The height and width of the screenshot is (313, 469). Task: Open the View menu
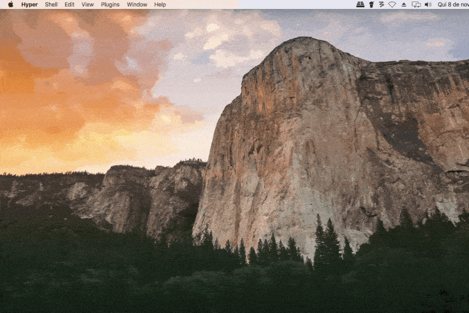88,5
